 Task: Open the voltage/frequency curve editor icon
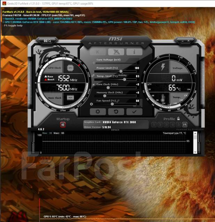(x=93, y=84)
